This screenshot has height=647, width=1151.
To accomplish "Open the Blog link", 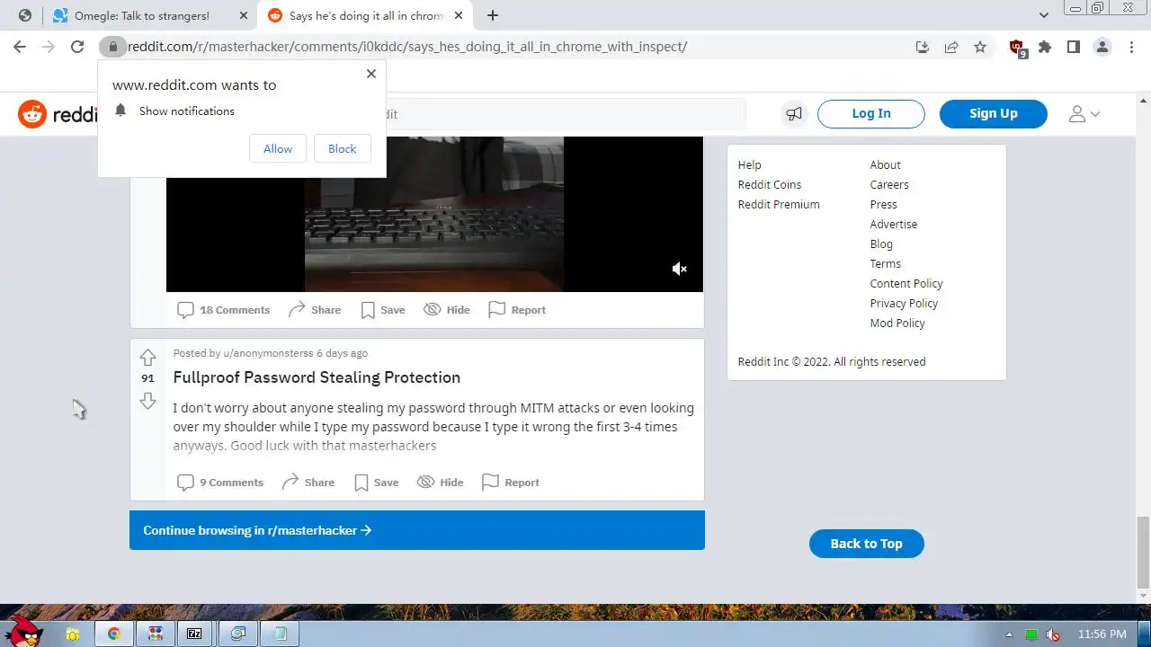I will [x=881, y=244].
